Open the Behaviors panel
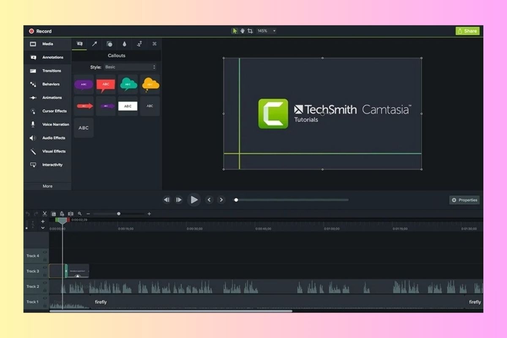The height and width of the screenshot is (338, 507). [47, 84]
